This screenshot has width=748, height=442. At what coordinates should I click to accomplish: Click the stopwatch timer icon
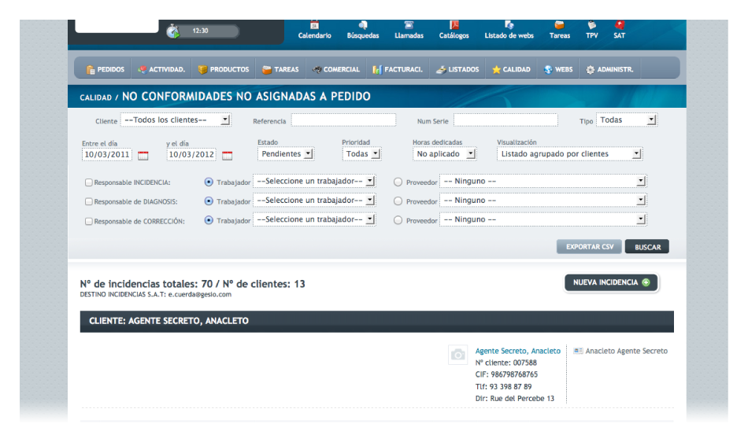coord(172,31)
